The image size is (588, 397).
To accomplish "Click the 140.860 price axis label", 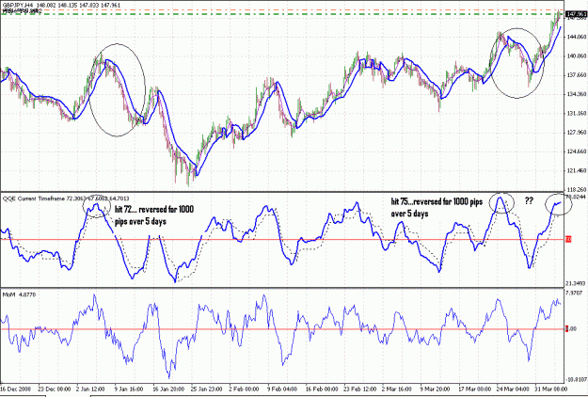I will click(577, 56).
